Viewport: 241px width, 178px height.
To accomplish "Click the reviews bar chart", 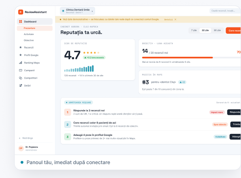I will [x=79, y=69].
